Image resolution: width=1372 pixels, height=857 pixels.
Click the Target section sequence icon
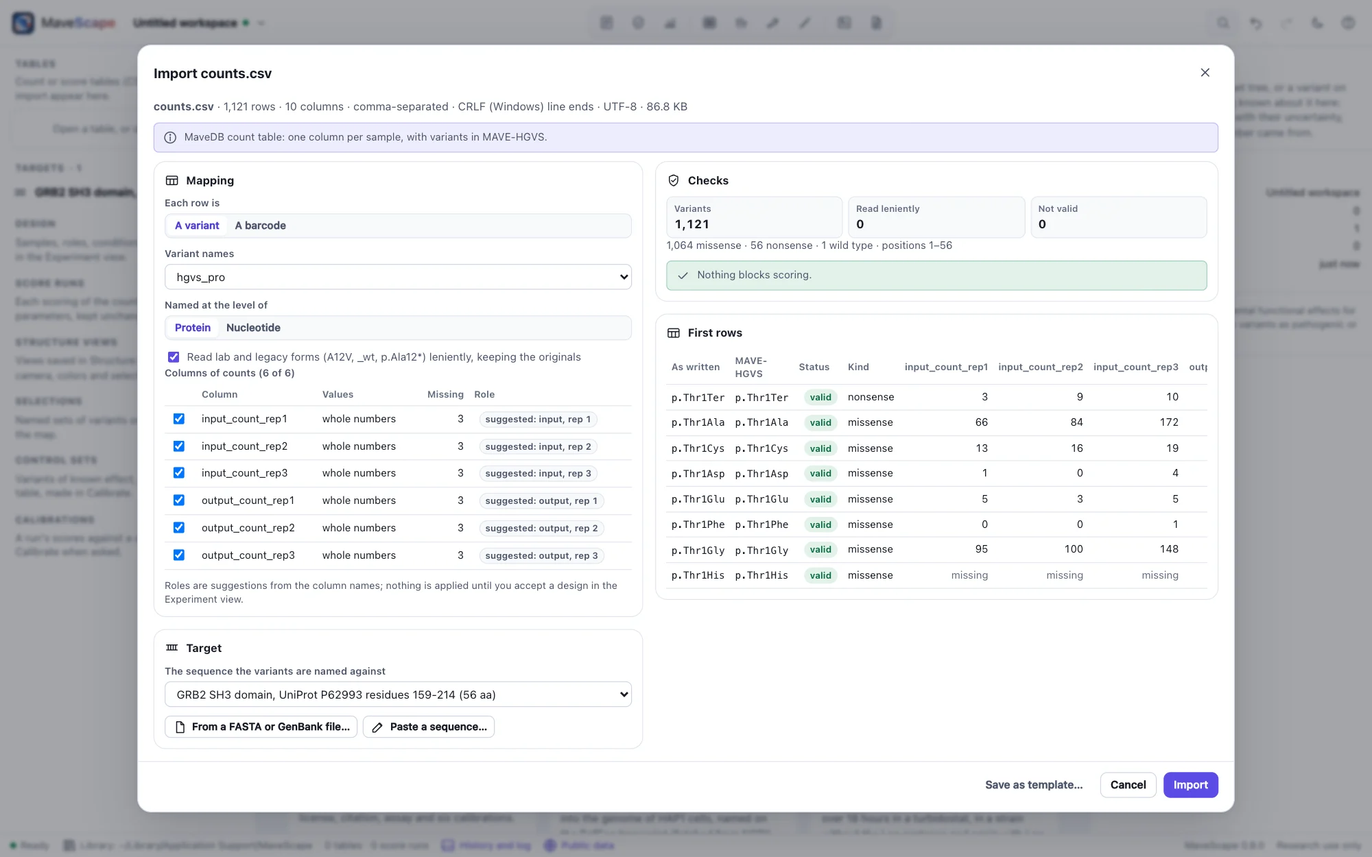tap(172, 648)
